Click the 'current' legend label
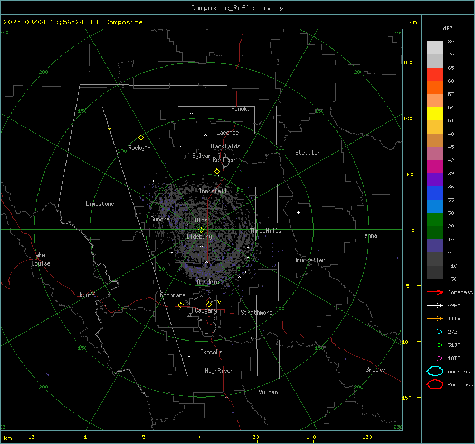 pyautogui.click(x=459, y=372)
